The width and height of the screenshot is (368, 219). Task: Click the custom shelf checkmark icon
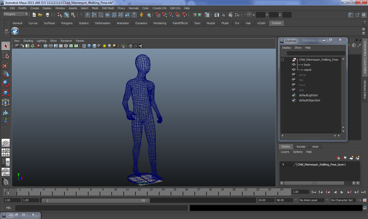pyautogui.click(x=15, y=31)
